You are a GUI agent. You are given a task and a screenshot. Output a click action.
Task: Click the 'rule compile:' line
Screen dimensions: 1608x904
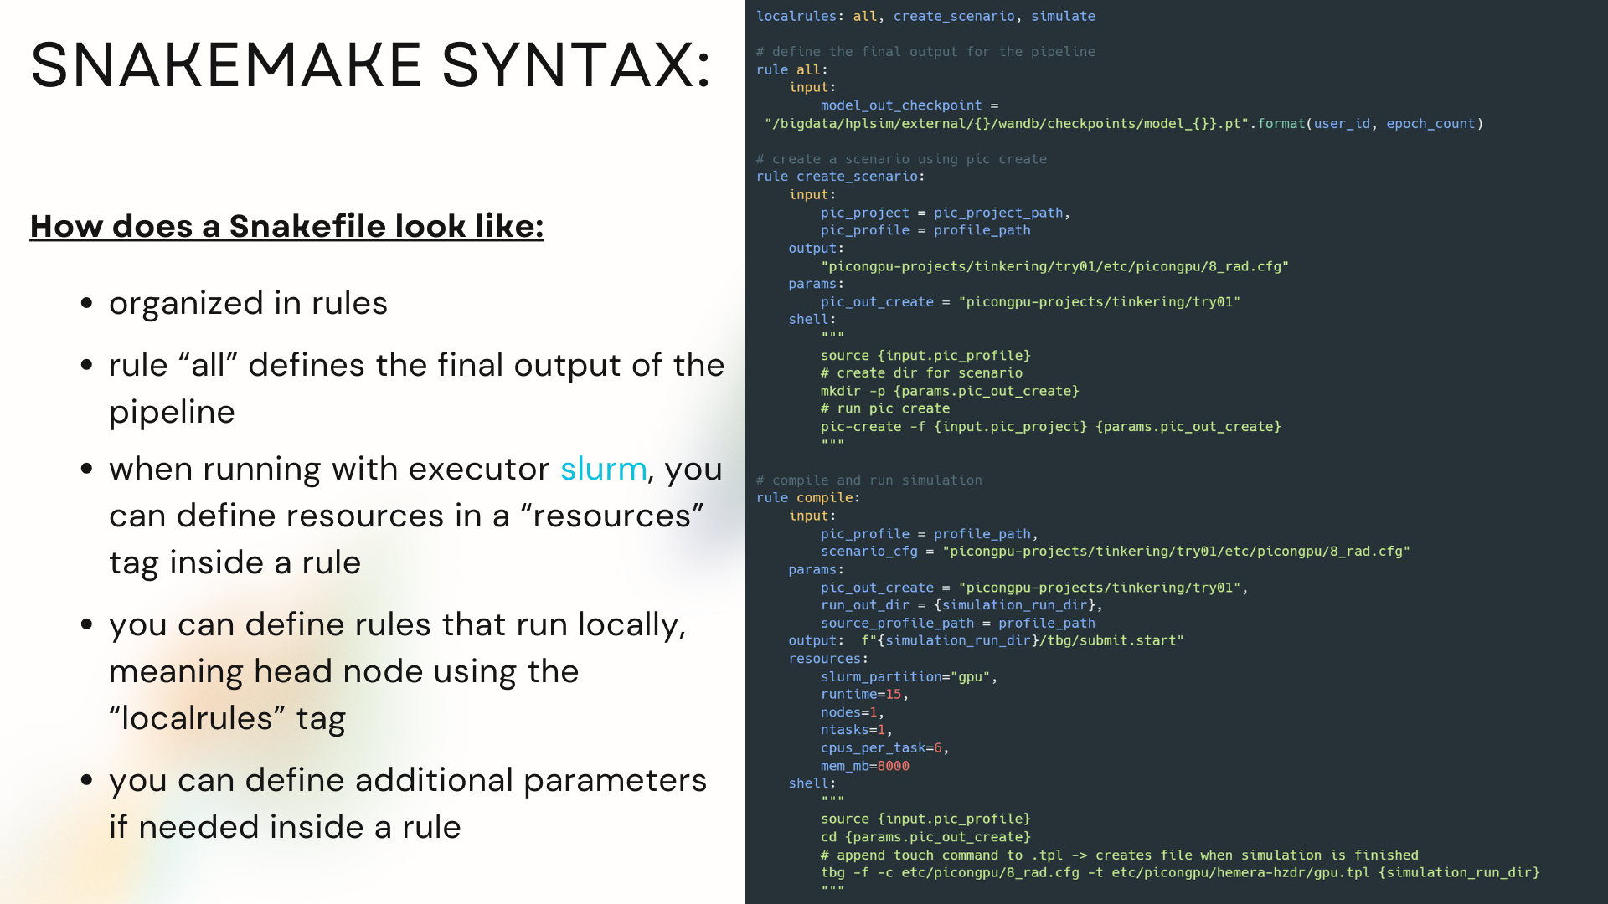[808, 498]
